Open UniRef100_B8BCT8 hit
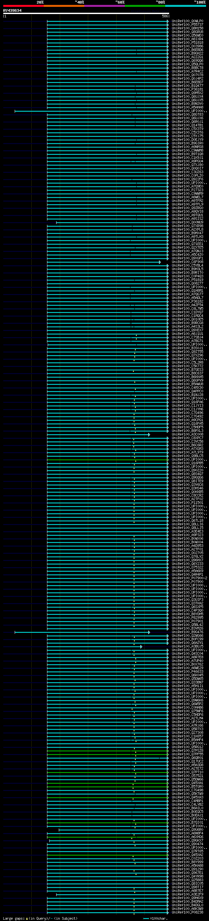This screenshot has width=209, height=921. point(187,68)
